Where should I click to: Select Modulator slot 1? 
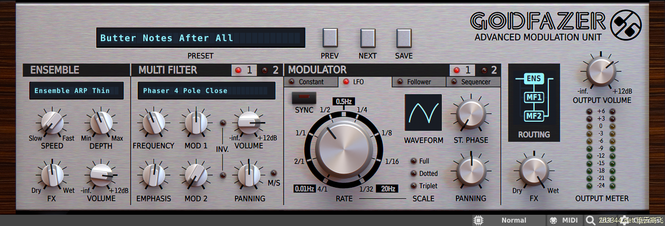(x=463, y=70)
